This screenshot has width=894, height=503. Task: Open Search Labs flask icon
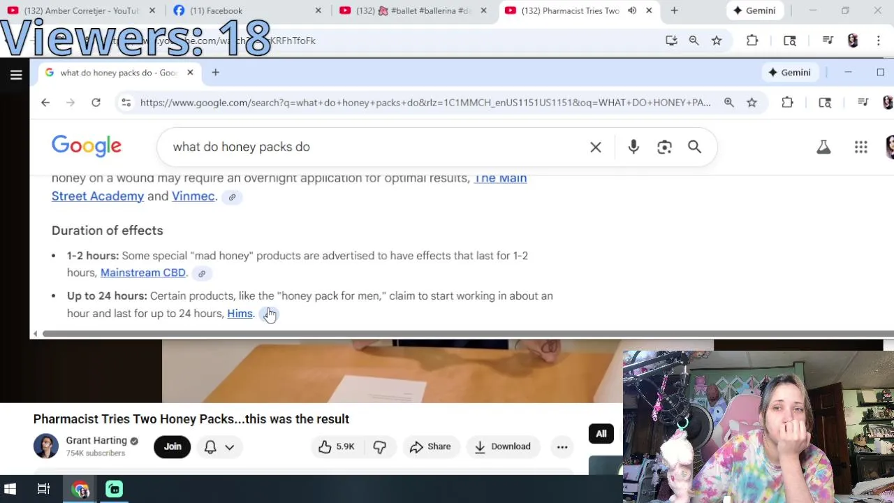tap(823, 147)
